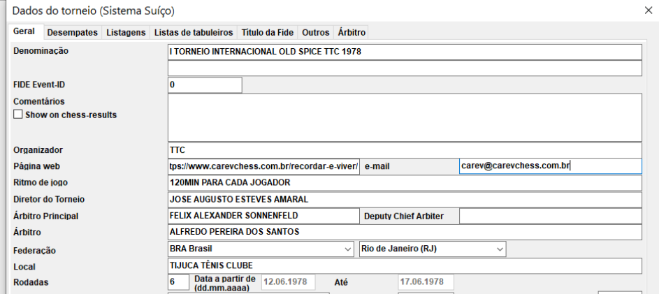Image resolution: width=659 pixels, height=294 pixels.
Task: Click the Ritmo de jogo field
Action: 404,182
